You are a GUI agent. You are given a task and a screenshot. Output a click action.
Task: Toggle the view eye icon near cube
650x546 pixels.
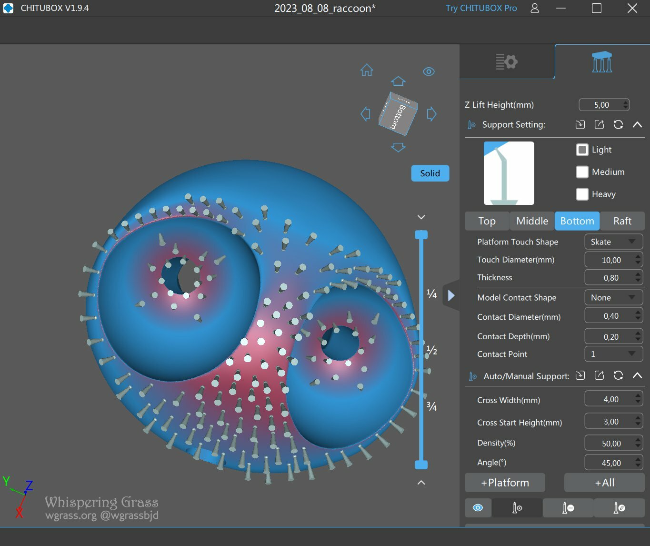tap(429, 71)
